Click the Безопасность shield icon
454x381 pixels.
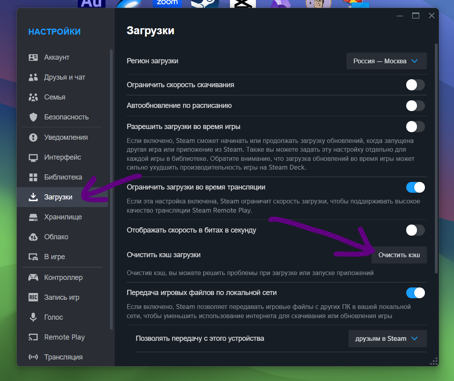pos(33,117)
